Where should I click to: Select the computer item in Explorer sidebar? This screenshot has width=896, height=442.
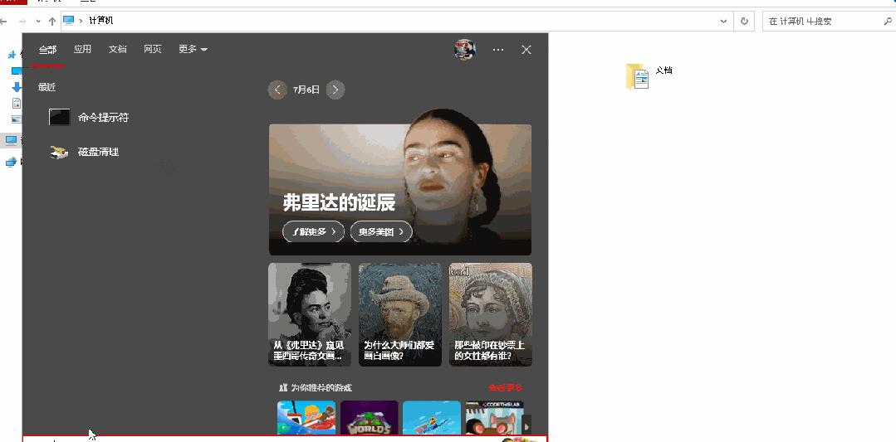coord(12,139)
